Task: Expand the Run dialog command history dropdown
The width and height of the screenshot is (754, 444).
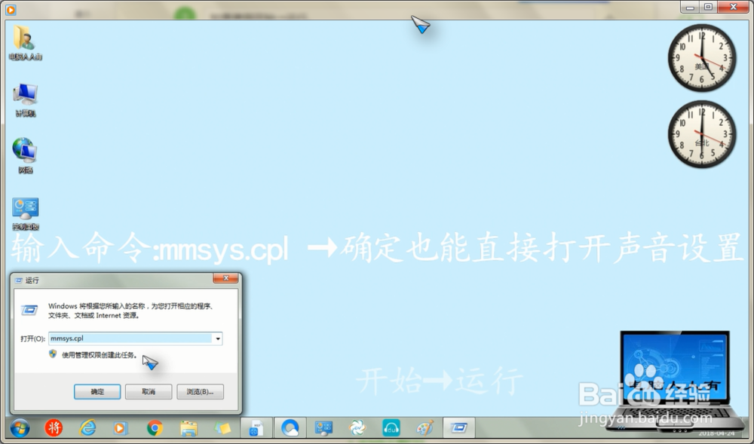Action: [x=218, y=338]
